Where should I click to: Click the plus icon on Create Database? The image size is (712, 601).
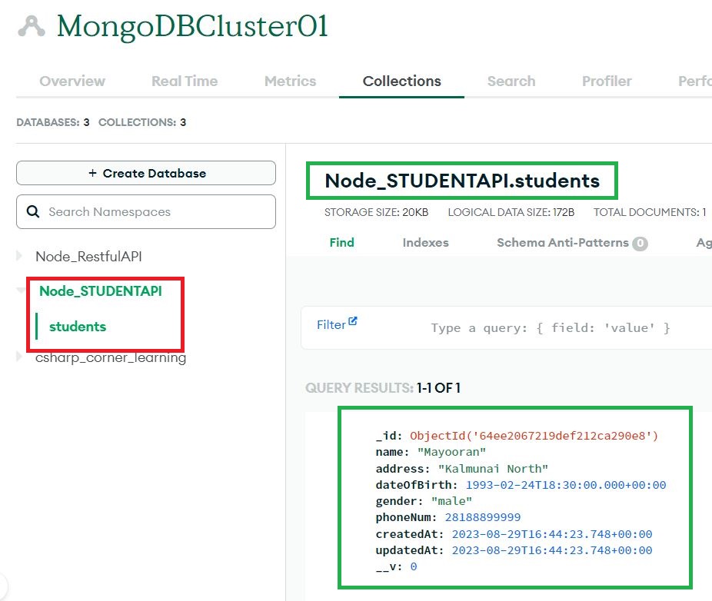click(92, 173)
